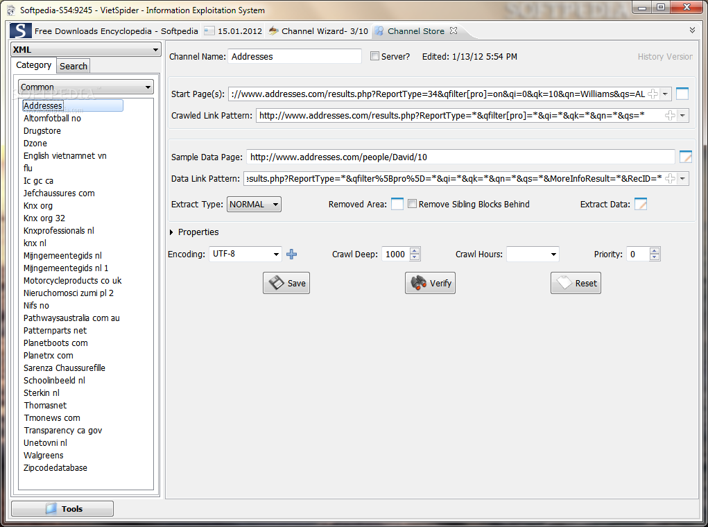Select Knx org 32 channel
This screenshot has height=527, width=708.
pyautogui.click(x=44, y=218)
